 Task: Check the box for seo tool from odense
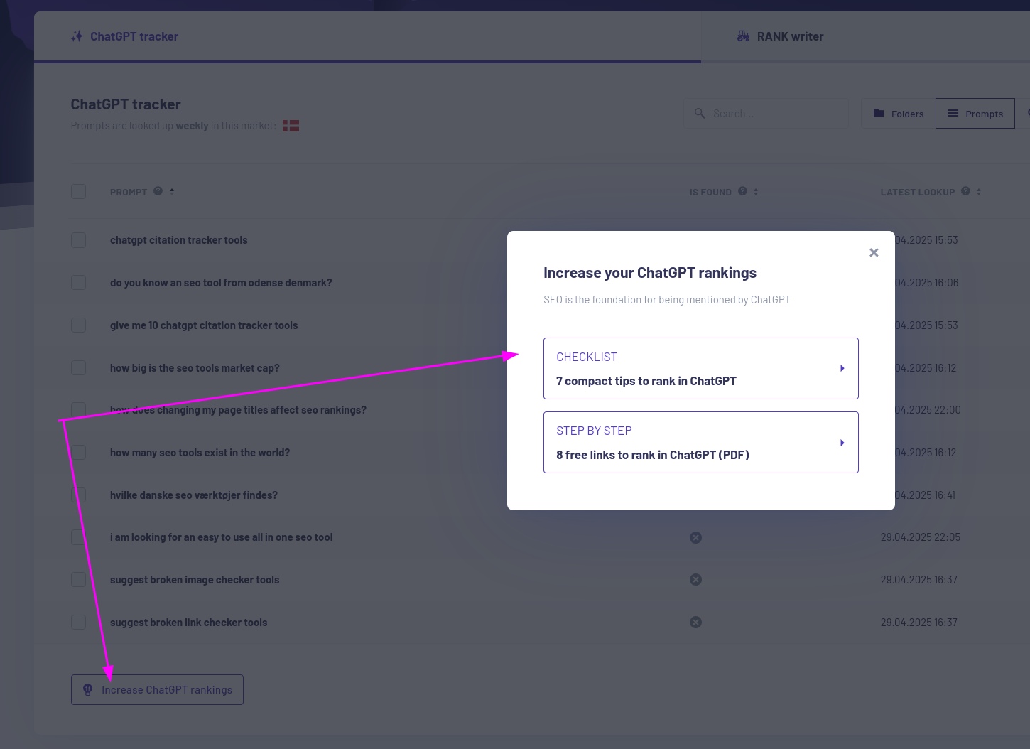pyautogui.click(x=78, y=283)
